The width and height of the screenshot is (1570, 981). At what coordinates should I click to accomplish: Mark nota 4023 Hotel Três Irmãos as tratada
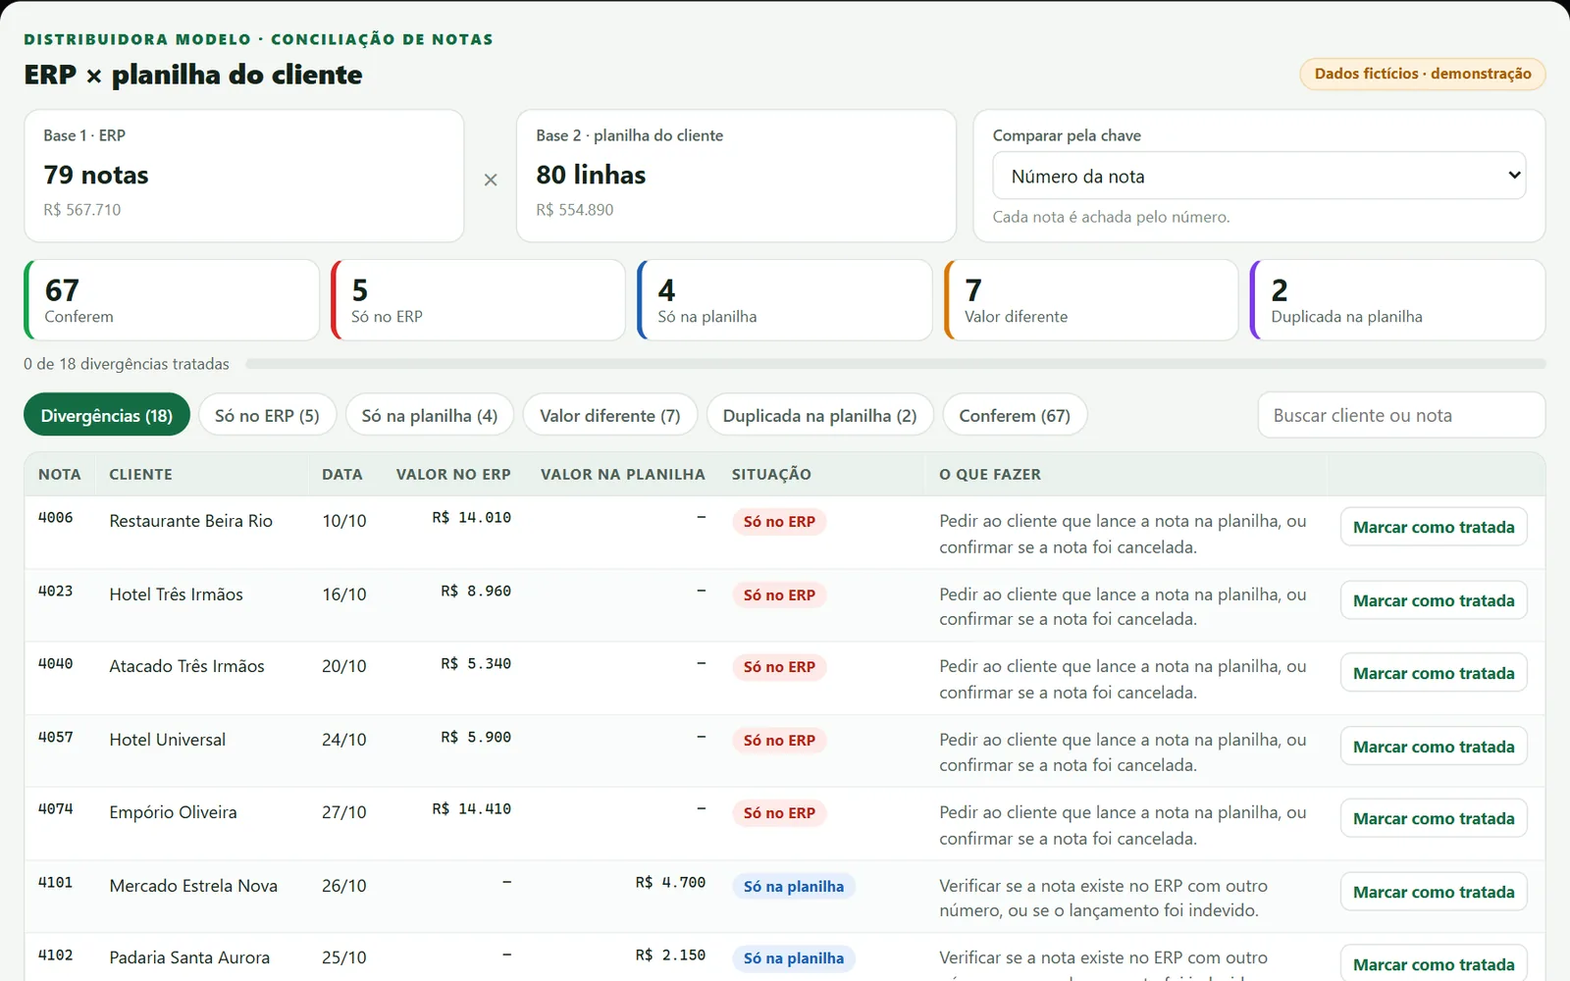coord(1434,600)
